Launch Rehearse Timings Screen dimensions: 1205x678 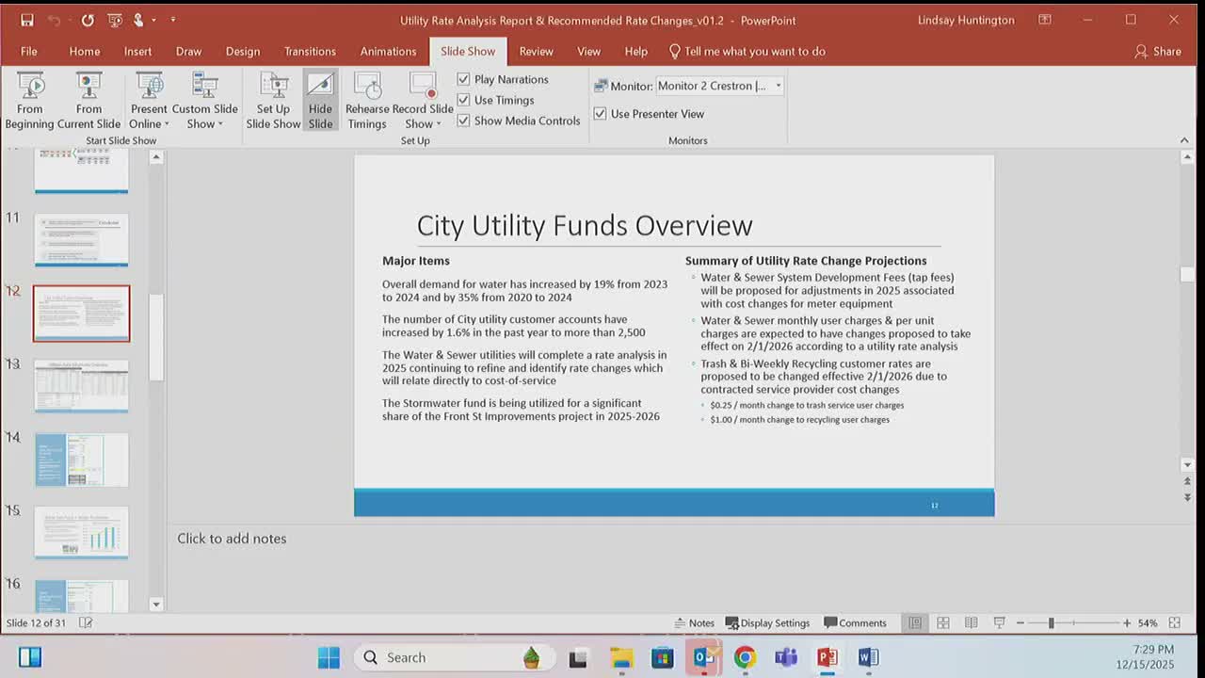coord(367,100)
